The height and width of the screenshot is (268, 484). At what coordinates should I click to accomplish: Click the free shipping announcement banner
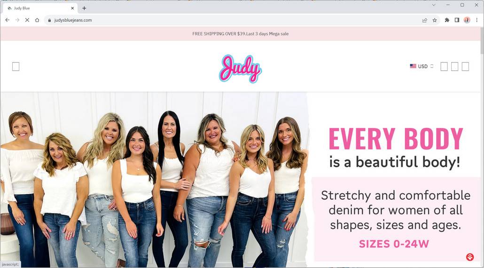point(240,34)
